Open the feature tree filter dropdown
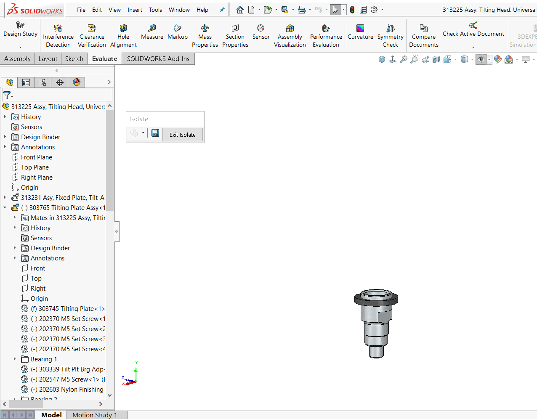Image resolution: width=537 pixels, height=419 pixels. (x=8, y=95)
